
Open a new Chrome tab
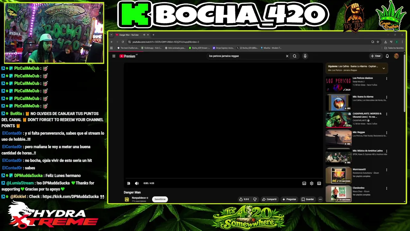pyautogui.click(x=153, y=35)
